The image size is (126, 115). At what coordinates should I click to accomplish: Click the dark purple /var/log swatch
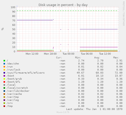point(4,100)
